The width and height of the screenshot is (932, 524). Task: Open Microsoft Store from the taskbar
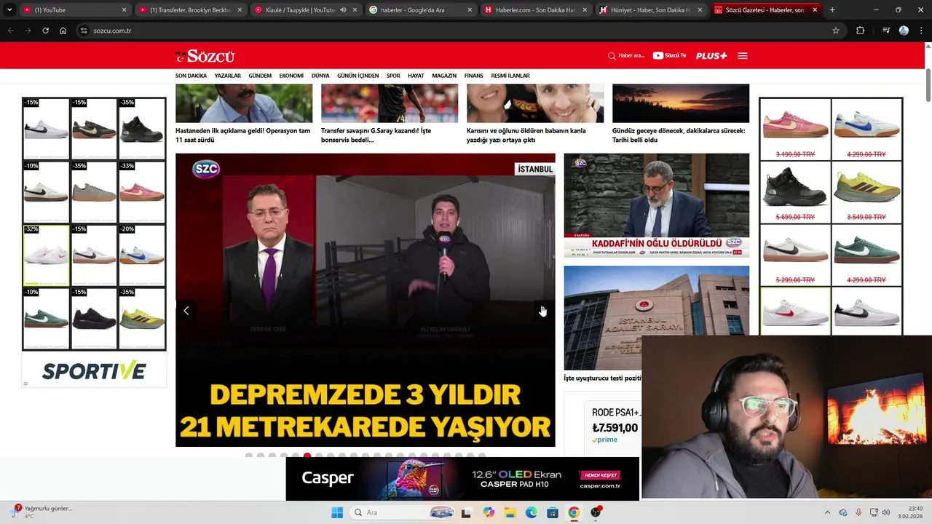pos(553,512)
